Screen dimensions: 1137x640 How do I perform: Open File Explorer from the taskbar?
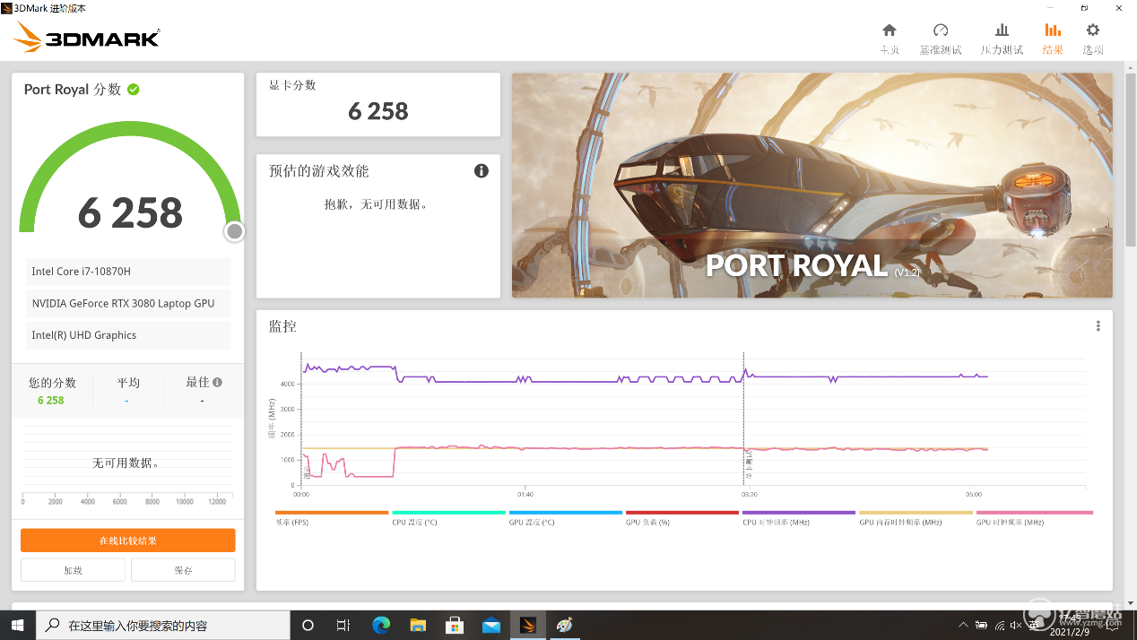point(418,625)
